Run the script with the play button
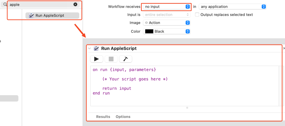The height and width of the screenshot is (126, 285). (96, 59)
